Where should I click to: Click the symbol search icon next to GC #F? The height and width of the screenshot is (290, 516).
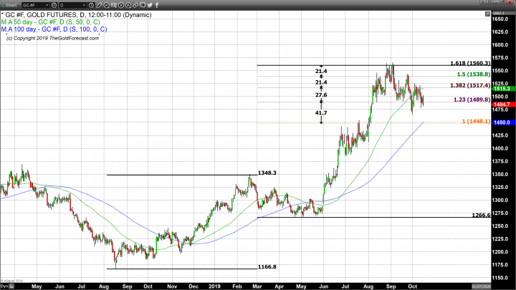(54, 5)
